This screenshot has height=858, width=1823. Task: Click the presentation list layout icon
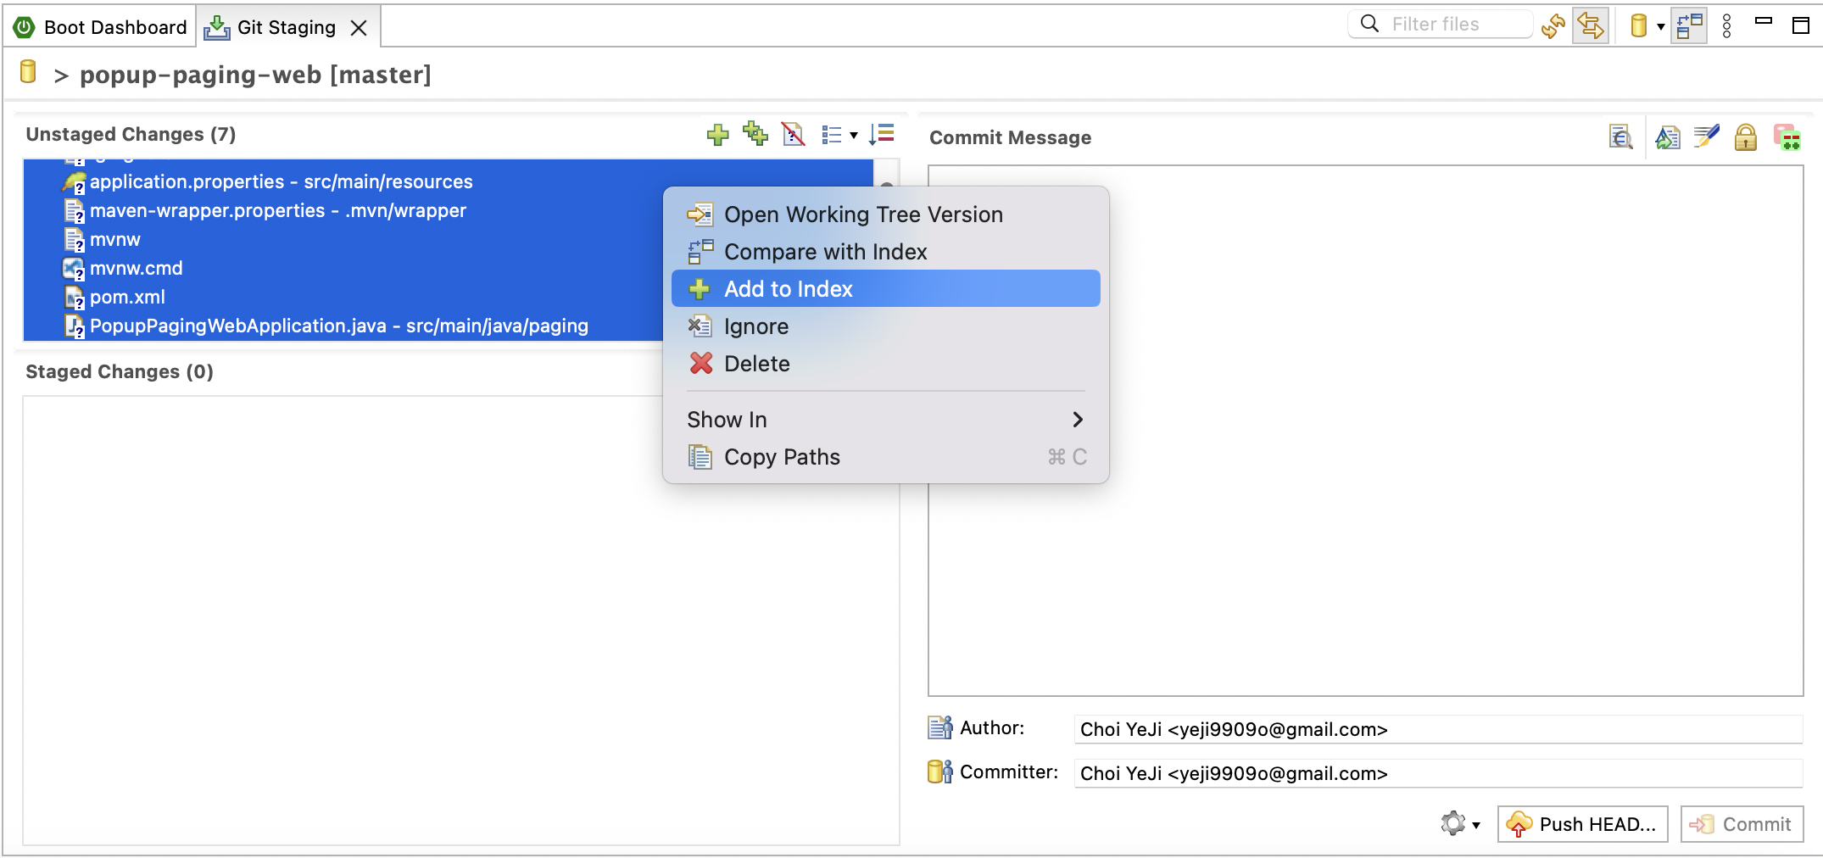[x=832, y=135]
